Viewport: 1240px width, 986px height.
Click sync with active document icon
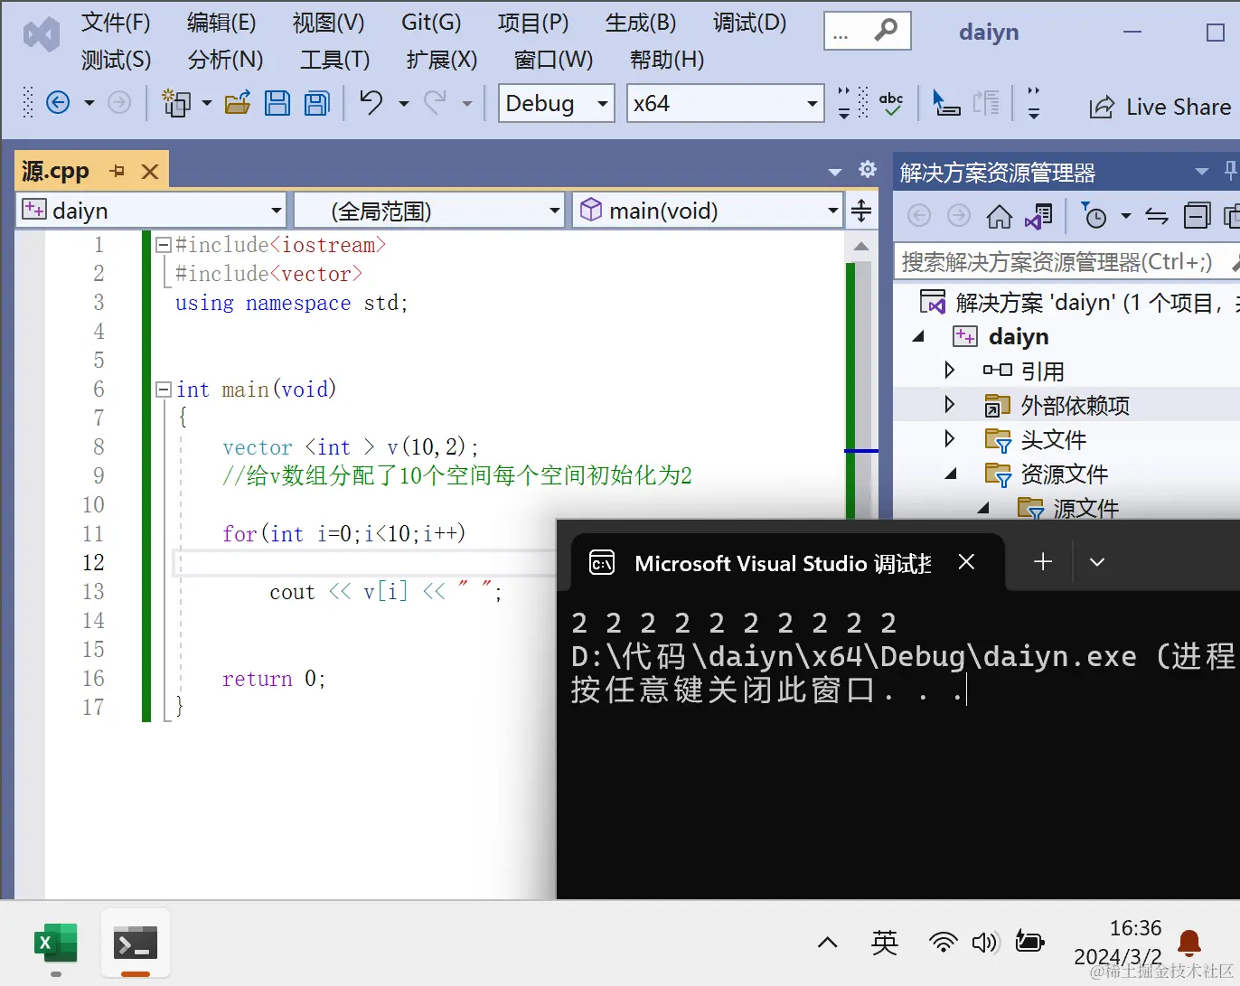1157,216
